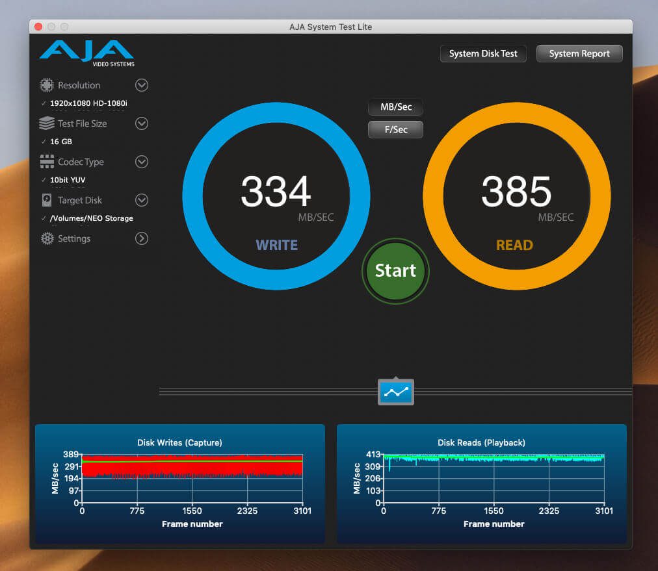Viewport: 658px width, 571px height.
Task: Expand the Target Disk dropdown arrow
Action: pos(142,200)
